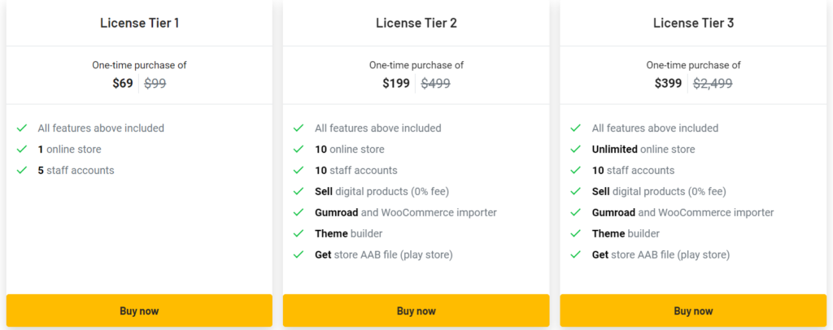Viewport: 833px width, 330px height.
Task: Click the License Tier 3 heading
Action: [693, 23]
